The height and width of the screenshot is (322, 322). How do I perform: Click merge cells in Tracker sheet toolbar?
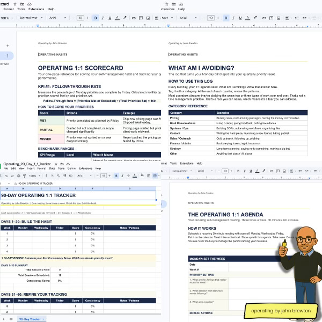[x=155, y=176]
